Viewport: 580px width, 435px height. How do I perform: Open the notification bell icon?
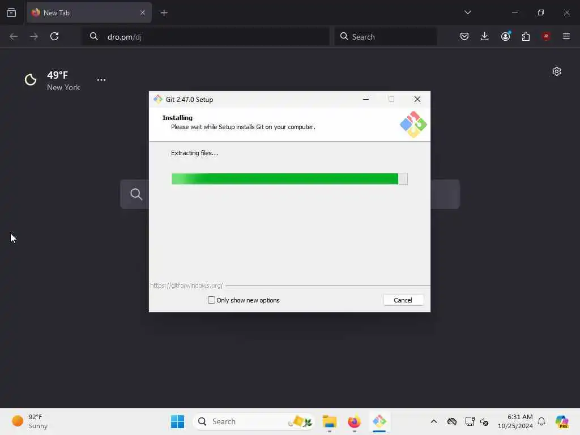point(541,421)
